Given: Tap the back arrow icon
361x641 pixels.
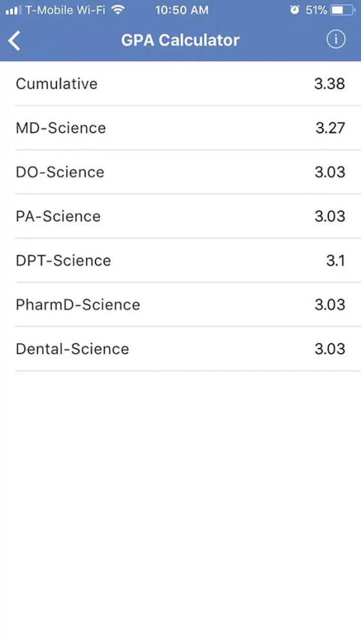Looking at the screenshot, I should coord(14,40).
